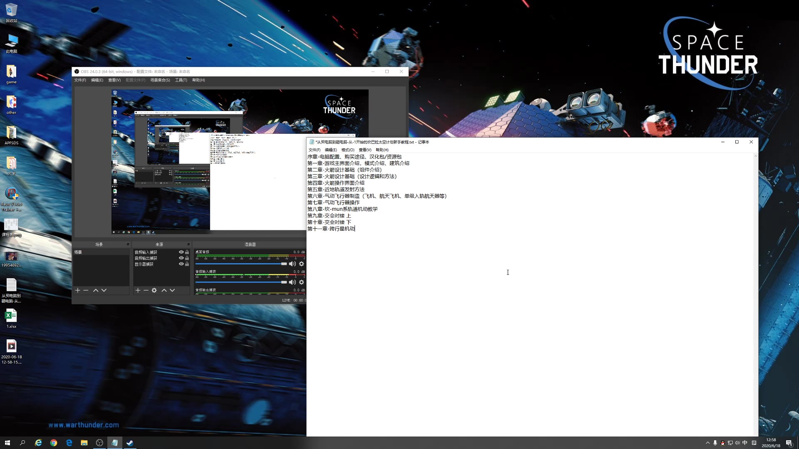The image size is (799, 449).
Task: Open Steam from the taskbar
Action: tap(130, 443)
